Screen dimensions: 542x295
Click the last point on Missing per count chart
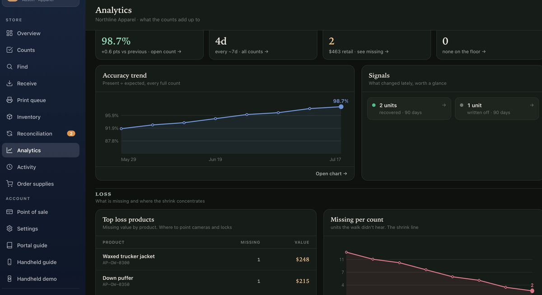tap(532, 291)
